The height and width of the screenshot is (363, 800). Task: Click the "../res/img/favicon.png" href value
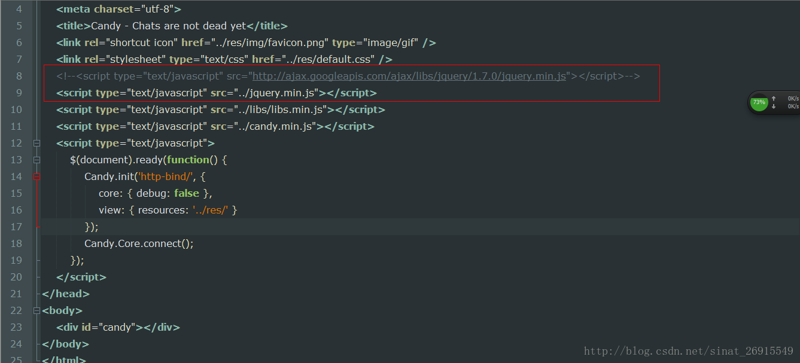pyautogui.click(x=270, y=42)
